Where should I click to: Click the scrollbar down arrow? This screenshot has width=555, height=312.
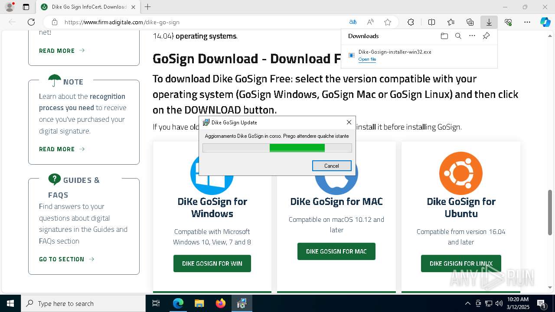click(x=550, y=287)
